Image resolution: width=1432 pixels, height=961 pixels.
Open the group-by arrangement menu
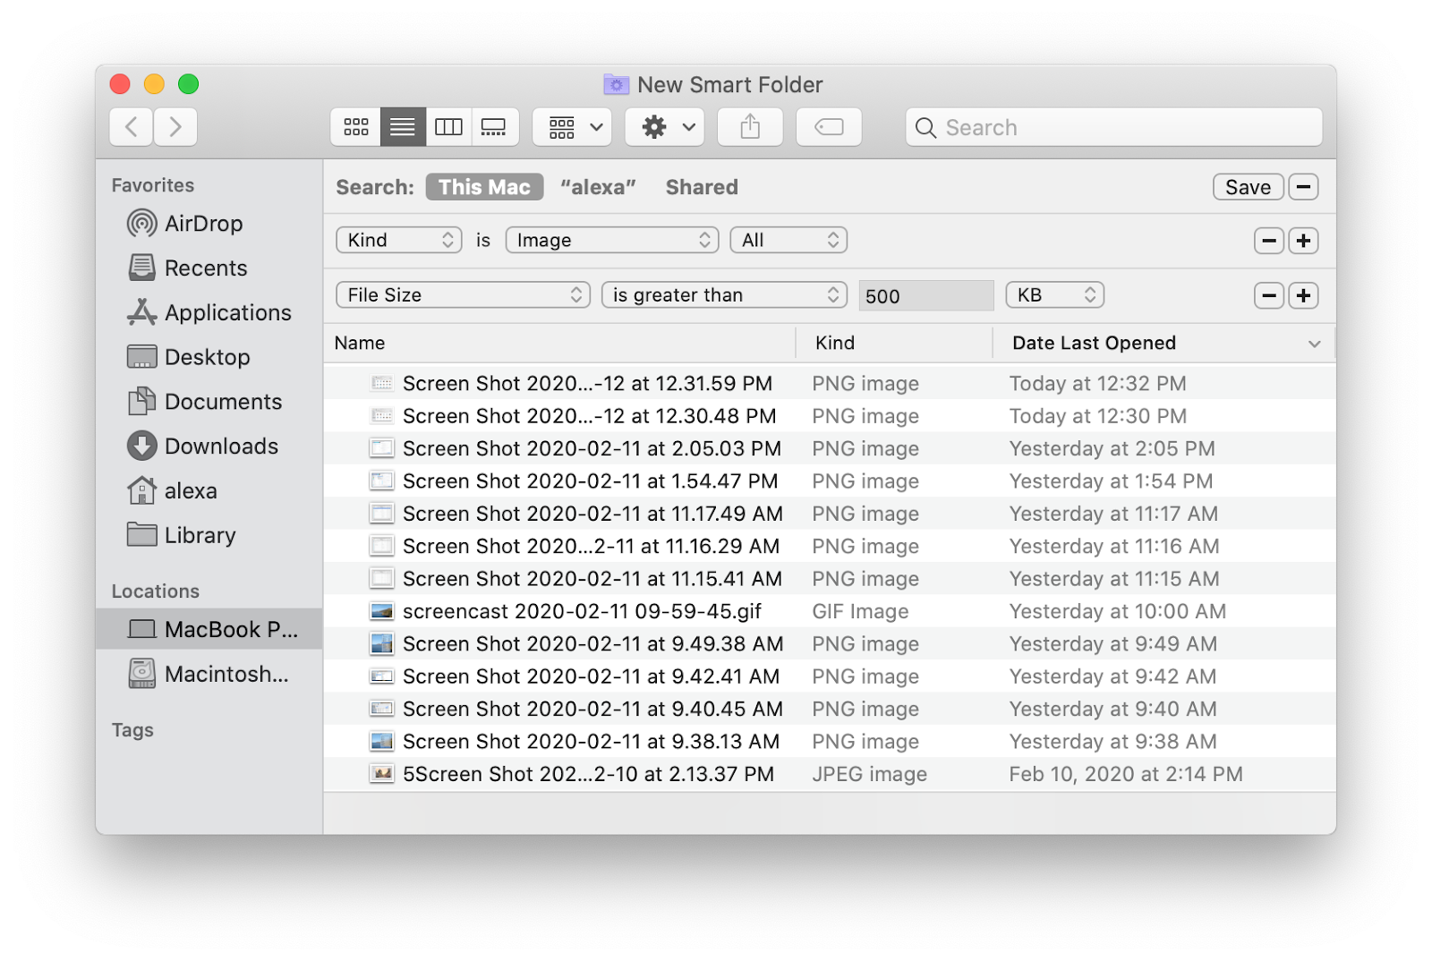click(x=573, y=127)
